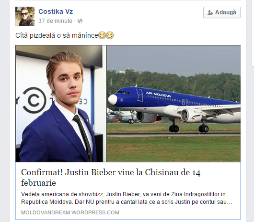This screenshot has width=254, height=222.
Task: Click the second laughing-tears emoji
Action: (110, 35)
